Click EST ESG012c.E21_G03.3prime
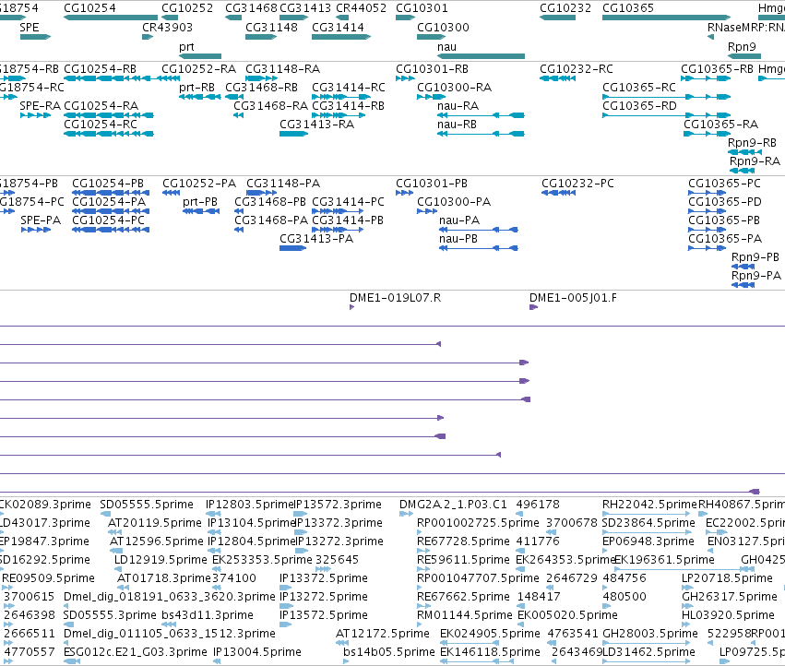Image resolution: width=785 pixels, height=666 pixels. click(136, 652)
